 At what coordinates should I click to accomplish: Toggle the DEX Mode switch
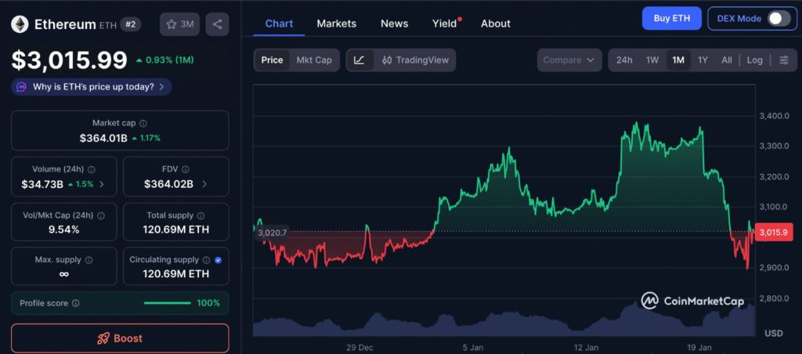pyautogui.click(x=778, y=19)
